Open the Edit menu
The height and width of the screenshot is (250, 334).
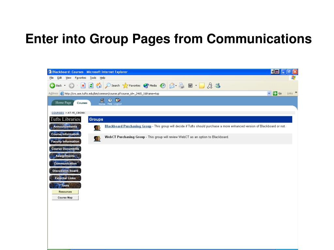(59, 78)
